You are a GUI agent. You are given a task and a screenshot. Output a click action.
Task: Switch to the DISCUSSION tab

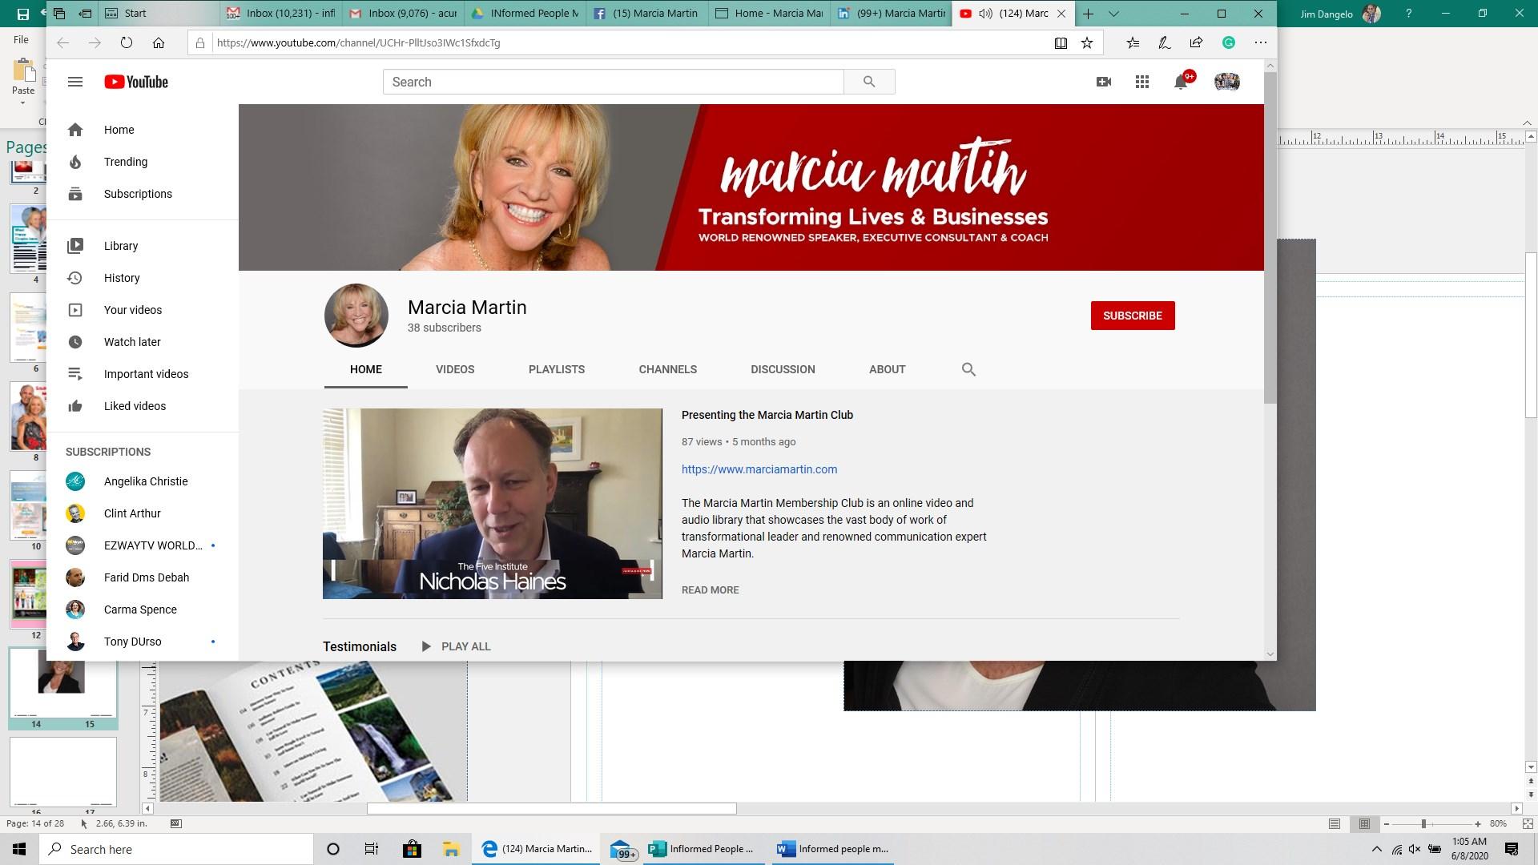[783, 369]
